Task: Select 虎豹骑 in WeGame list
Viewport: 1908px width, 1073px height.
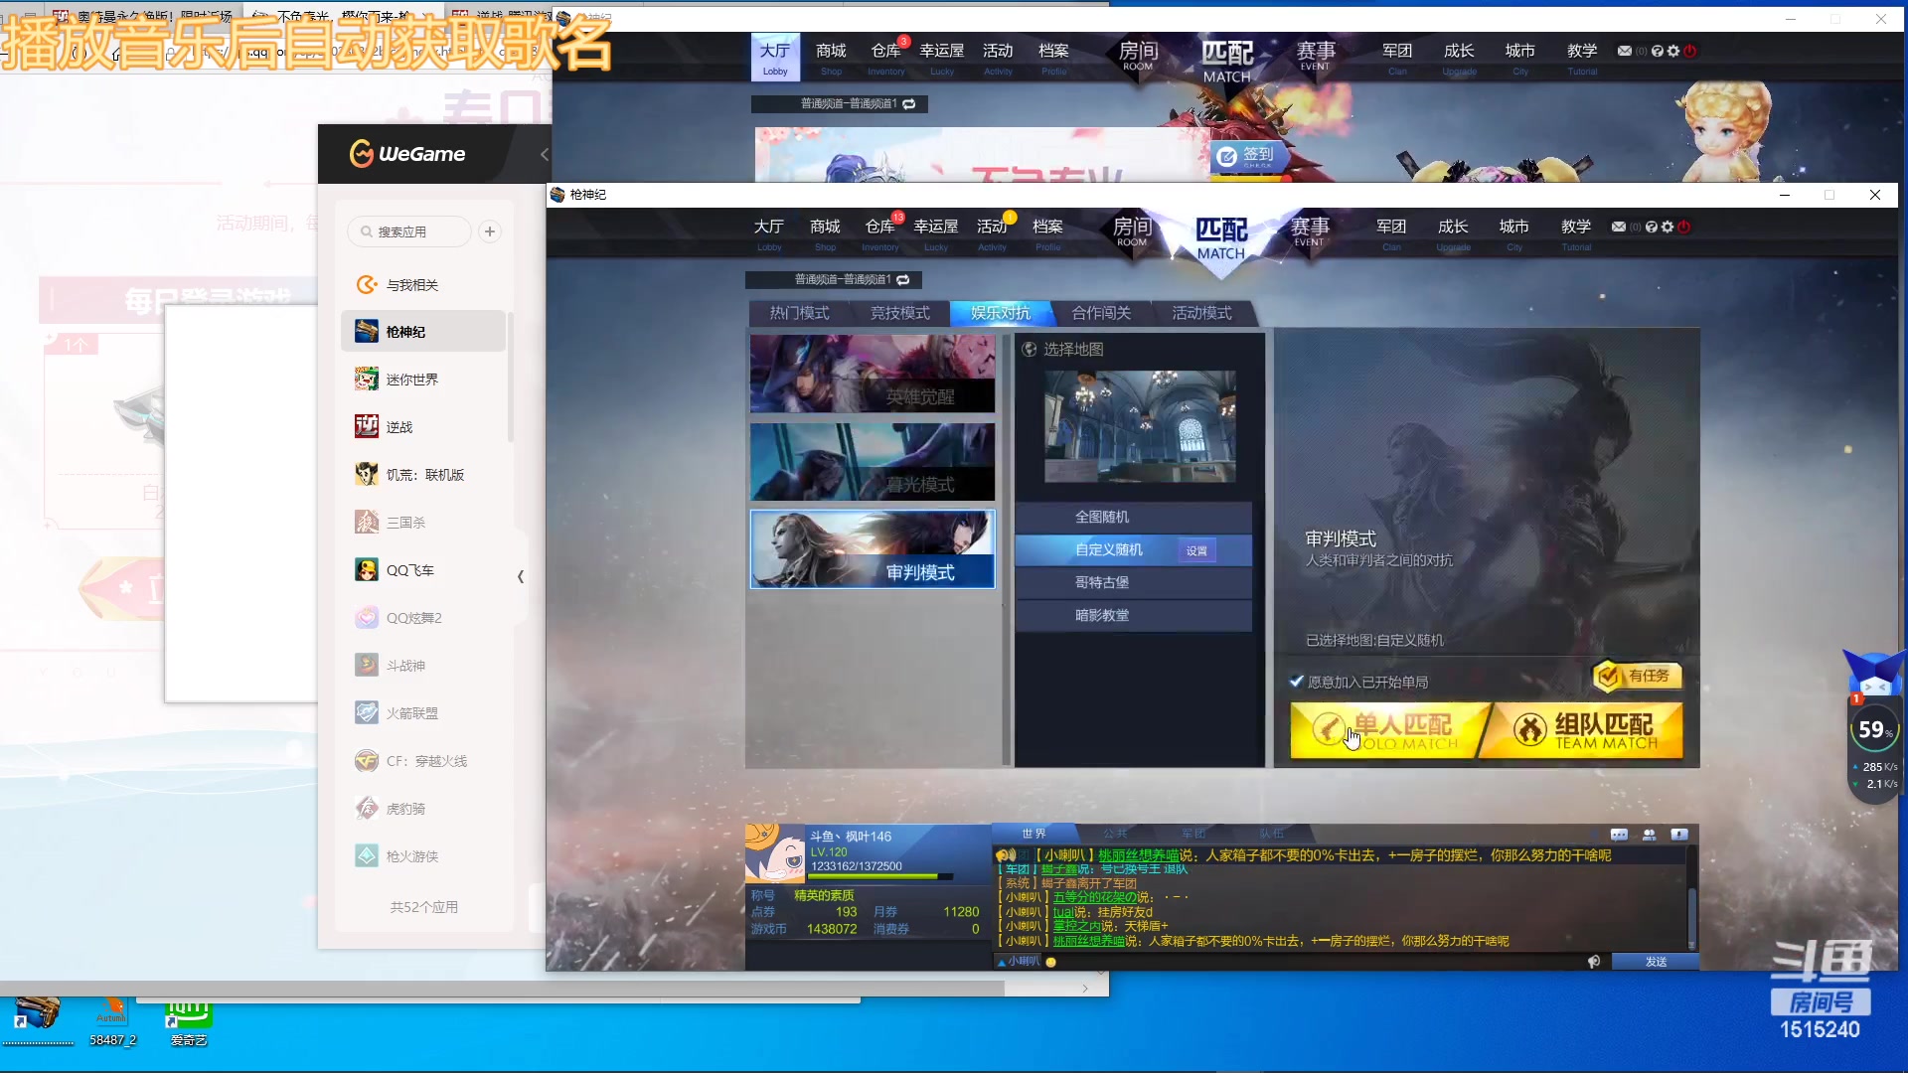Action: pyautogui.click(x=424, y=808)
